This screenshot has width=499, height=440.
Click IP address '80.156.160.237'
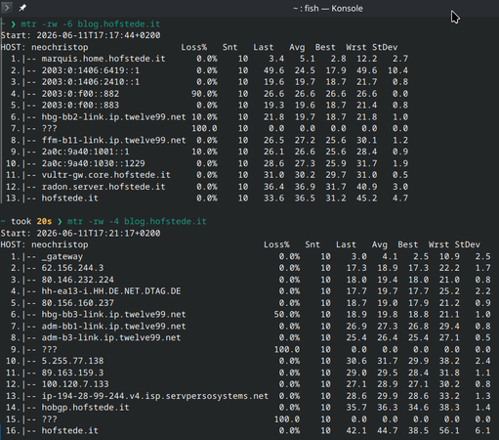pos(77,303)
